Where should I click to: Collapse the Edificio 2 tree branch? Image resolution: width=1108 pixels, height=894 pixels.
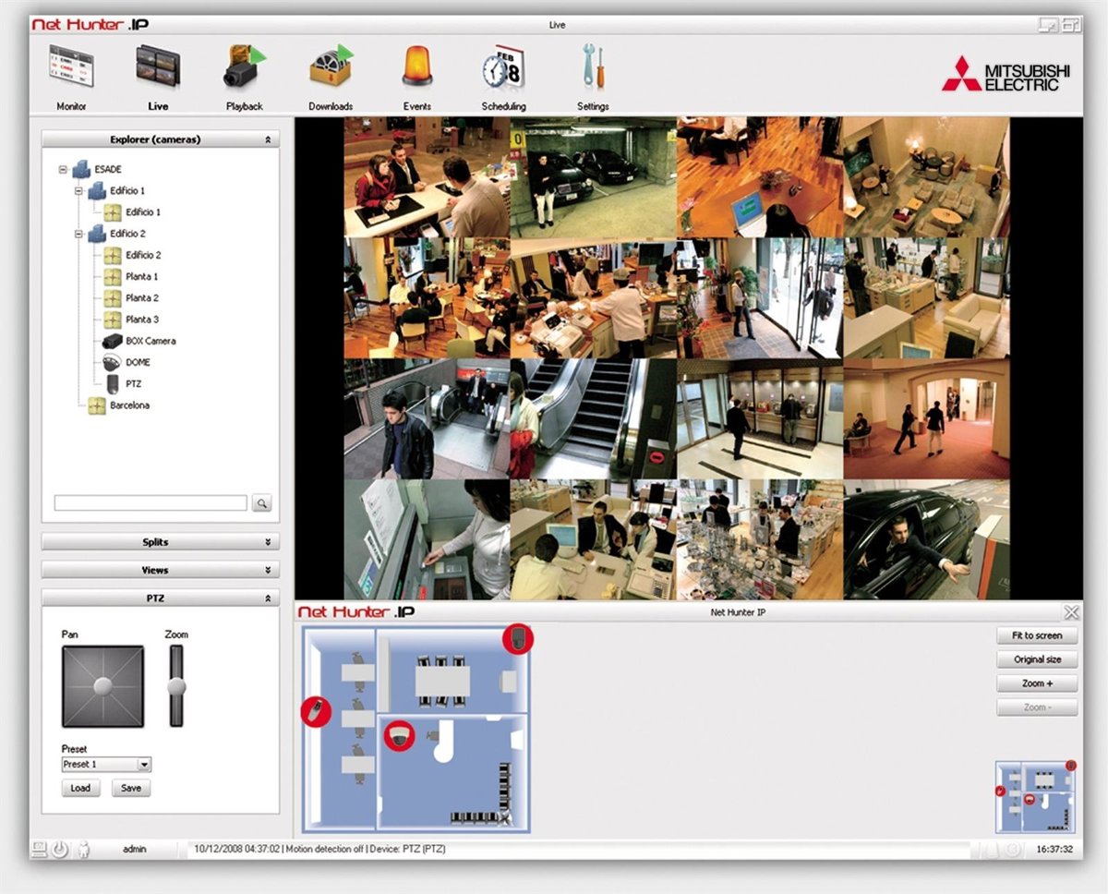(79, 235)
